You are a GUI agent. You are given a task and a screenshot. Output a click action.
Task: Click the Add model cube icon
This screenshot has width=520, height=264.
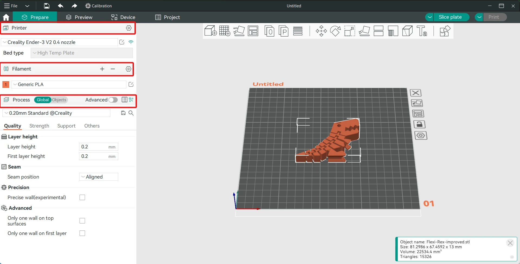[x=210, y=31]
